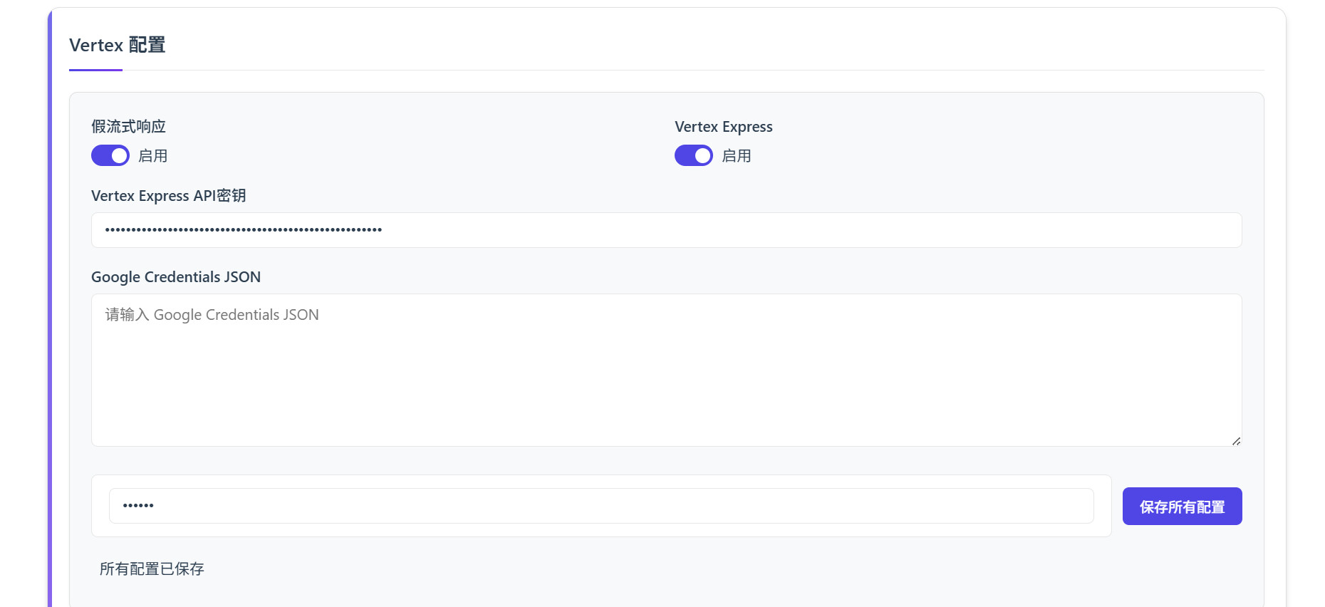1325x607 pixels.
Task: Click inside the Google Credentials JSON textarea
Action: (666, 378)
